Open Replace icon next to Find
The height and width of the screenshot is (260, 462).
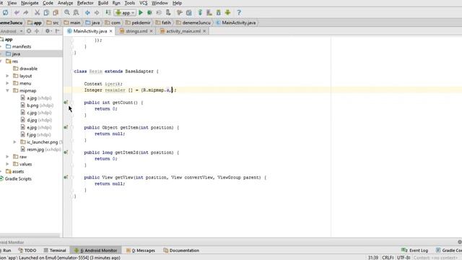point(76,13)
